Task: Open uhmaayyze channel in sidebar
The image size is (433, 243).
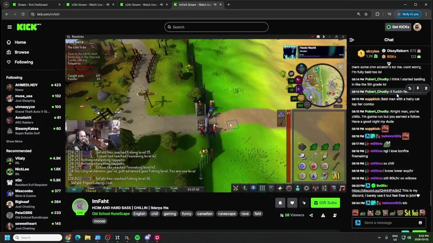Action: (x=33, y=109)
